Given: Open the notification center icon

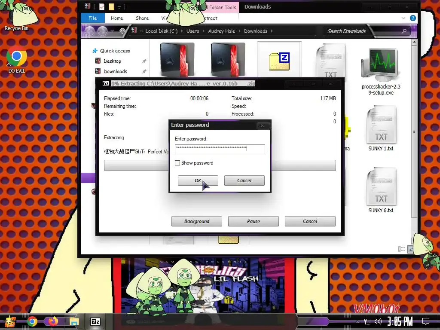Looking at the screenshot, I should [426, 321].
